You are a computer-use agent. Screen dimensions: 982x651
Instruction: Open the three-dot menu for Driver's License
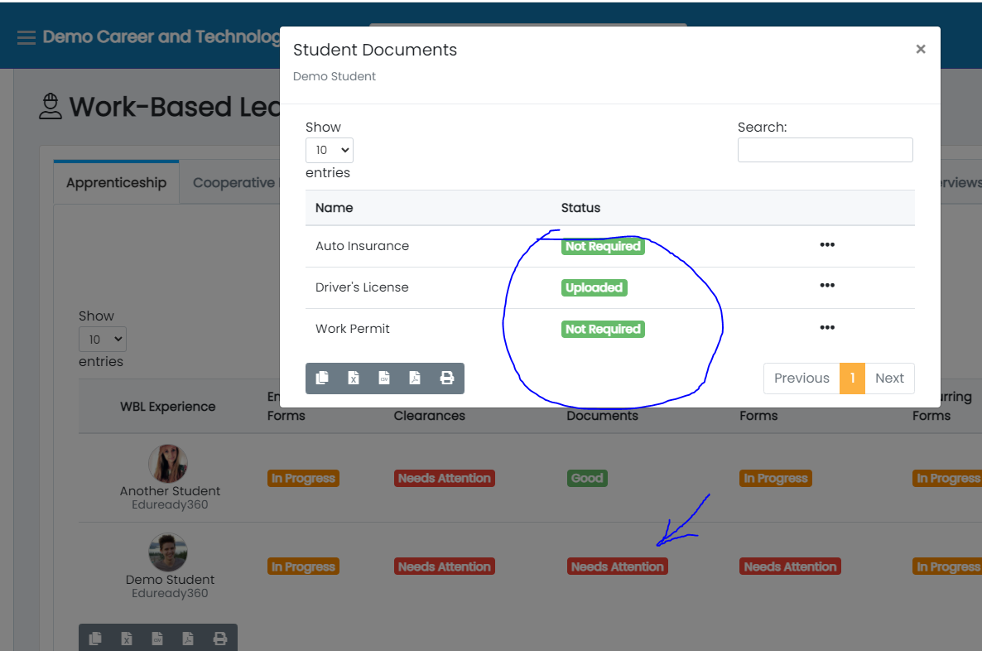tap(826, 286)
